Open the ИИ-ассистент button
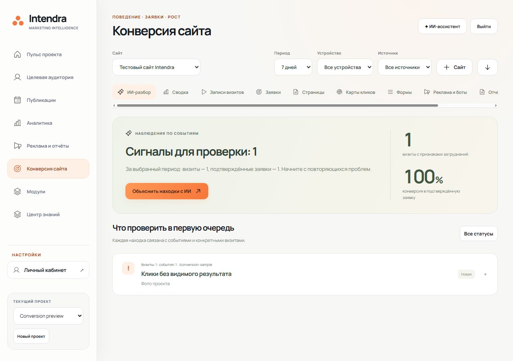513x361 pixels. click(x=442, y=26)
